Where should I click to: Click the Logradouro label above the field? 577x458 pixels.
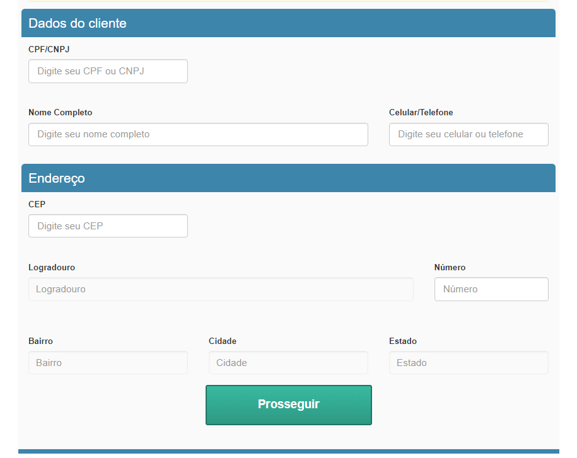[x=52, y=268]
